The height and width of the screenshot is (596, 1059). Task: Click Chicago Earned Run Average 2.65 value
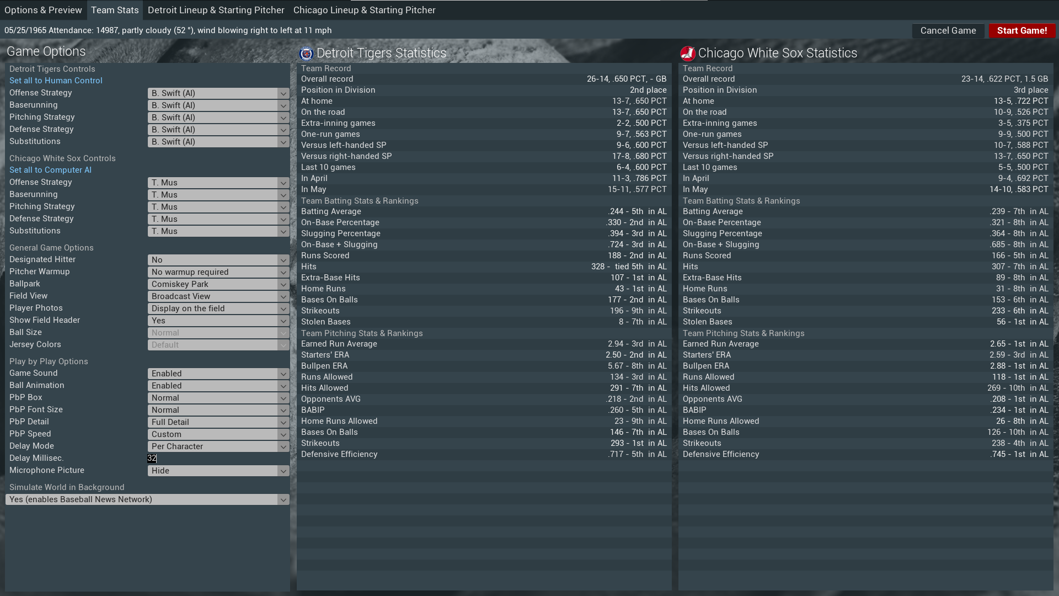[1019, 344]
